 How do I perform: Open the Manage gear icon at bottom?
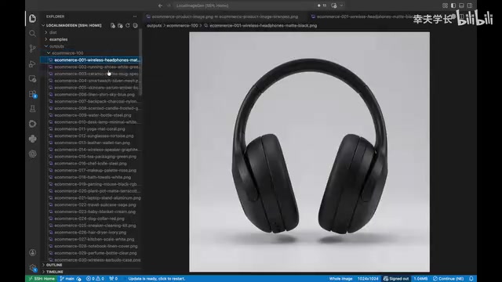point(32,268)
